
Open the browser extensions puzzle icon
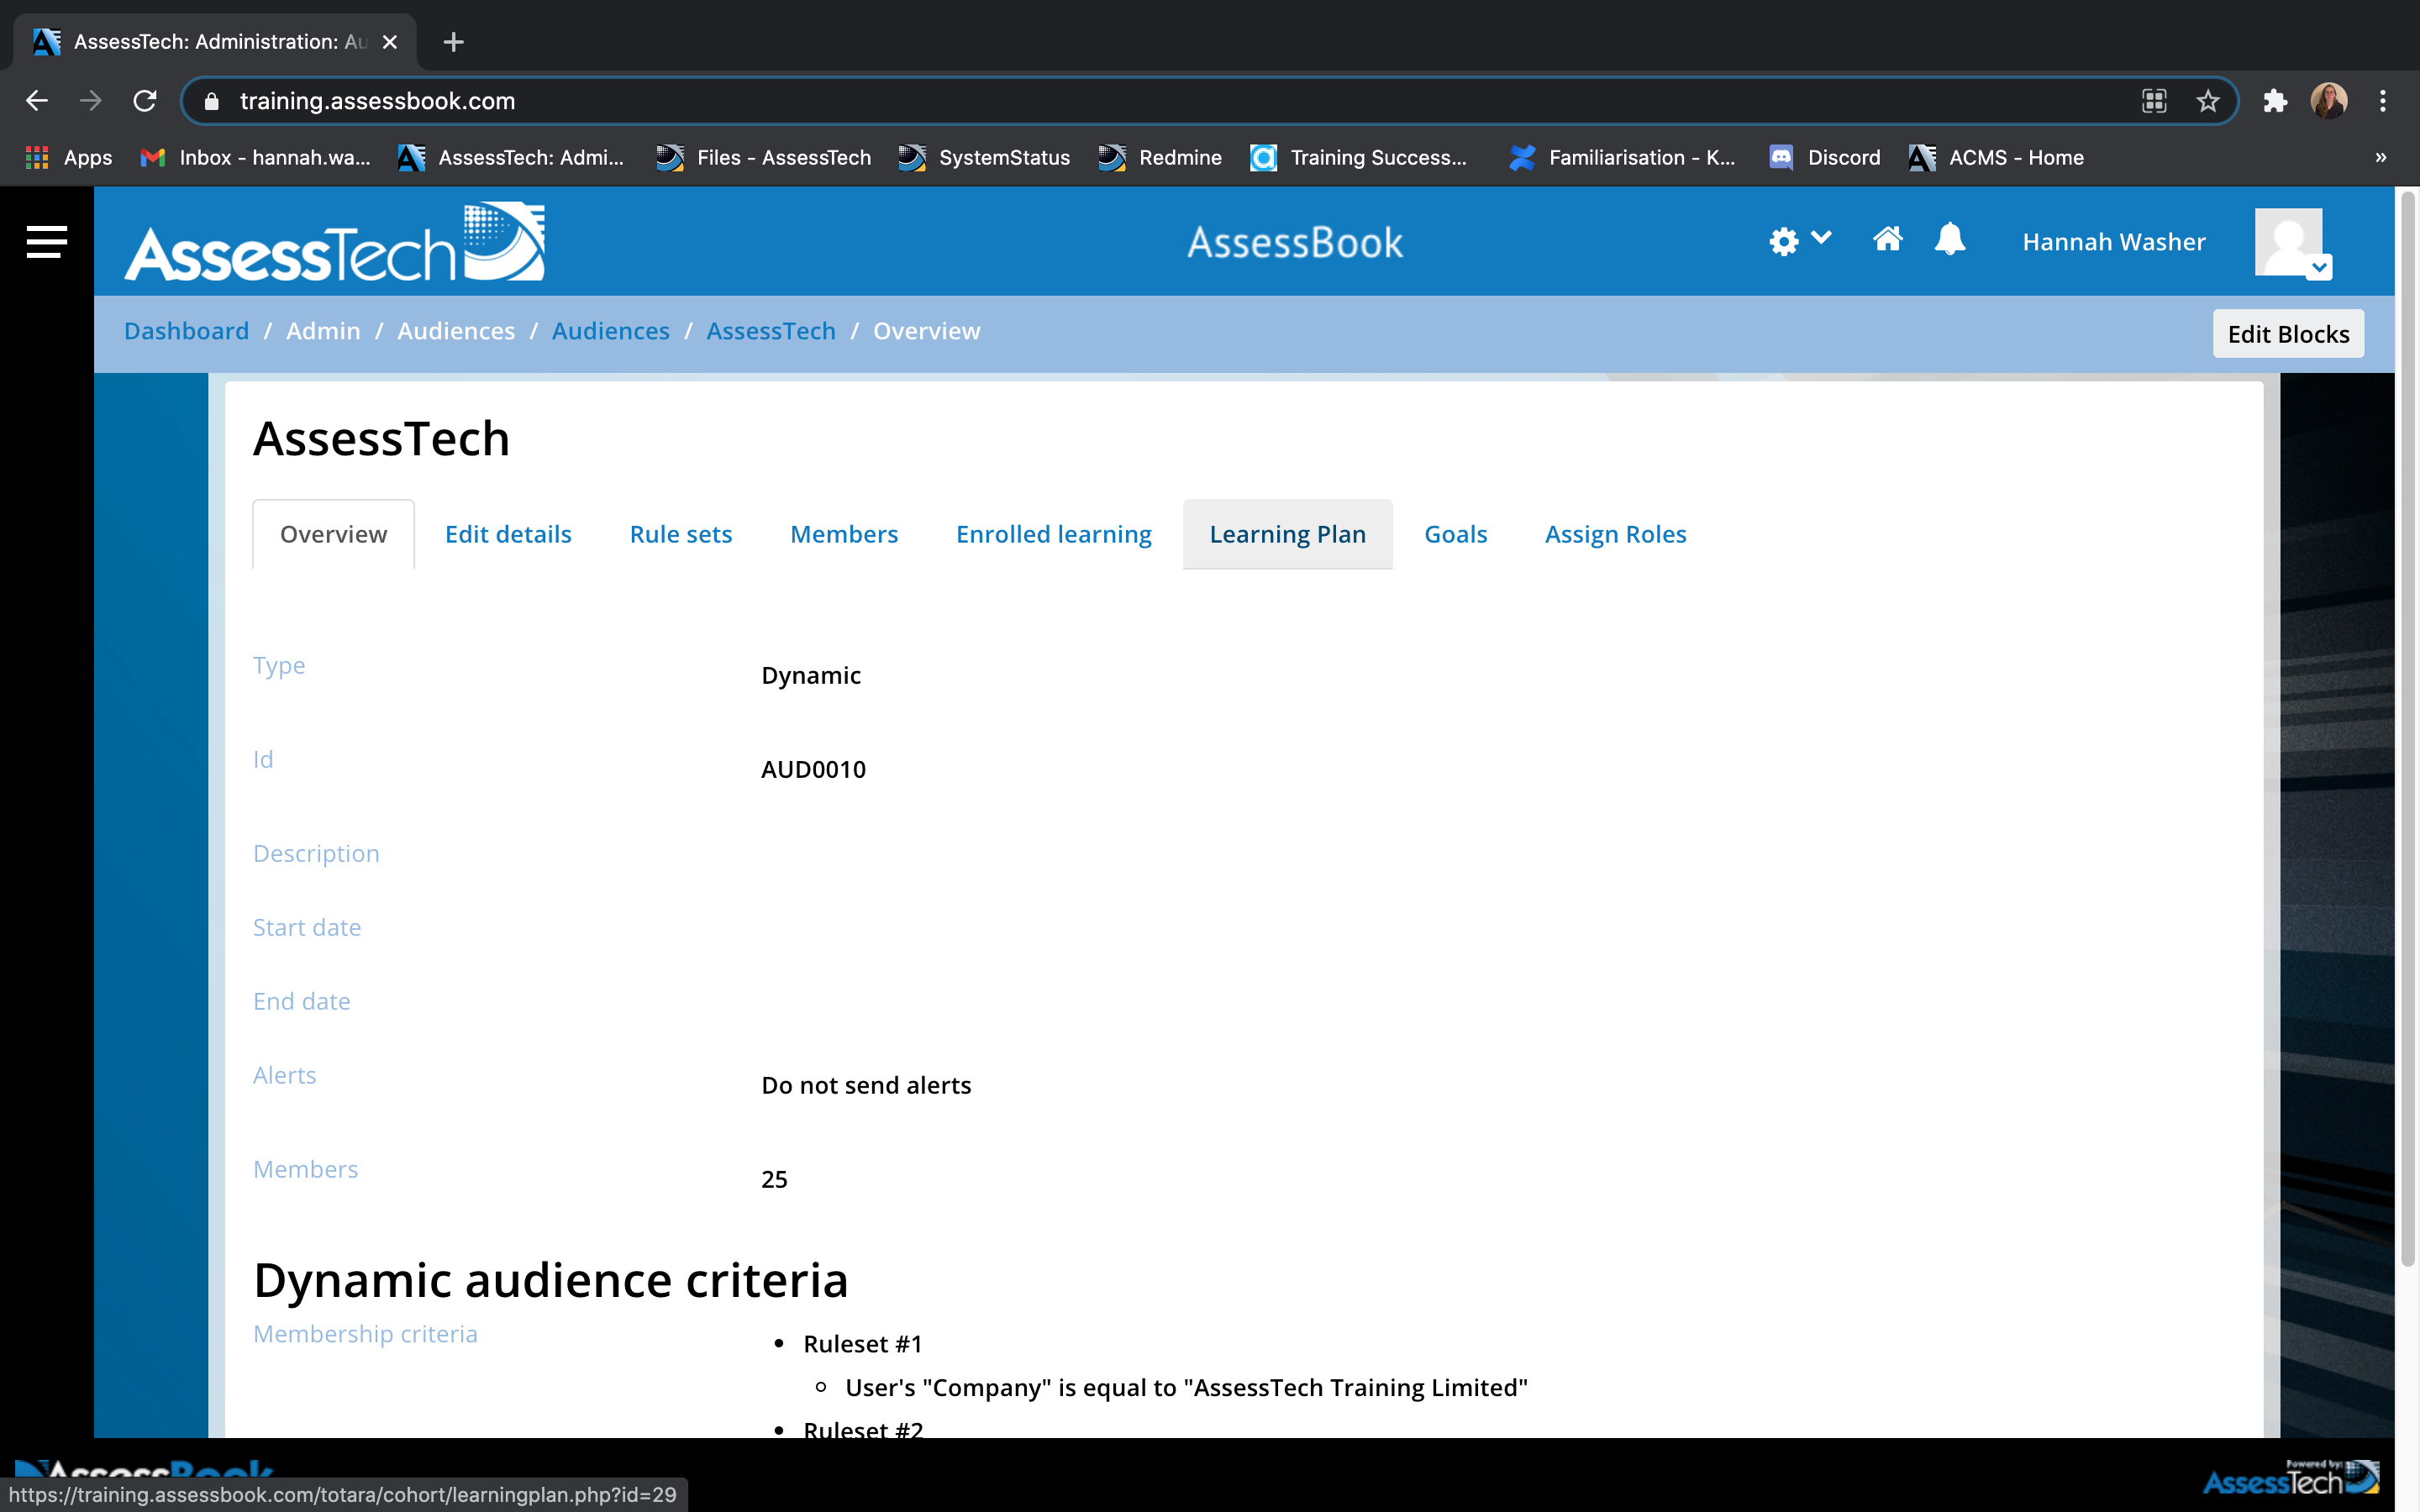2275,101
